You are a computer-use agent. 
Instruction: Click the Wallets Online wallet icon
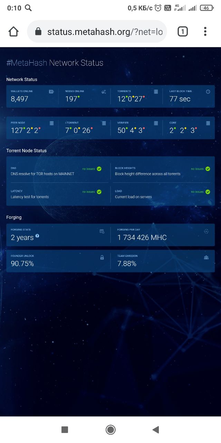tap(51, 92)
